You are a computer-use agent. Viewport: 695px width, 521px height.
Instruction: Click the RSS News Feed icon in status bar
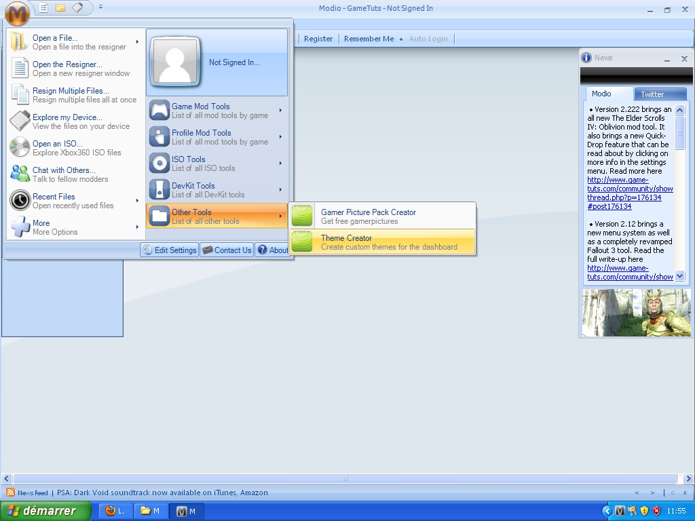[x=10, y=493]
